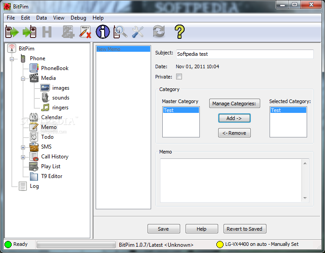Click the Memo text scrollbar up arrow

305,163
